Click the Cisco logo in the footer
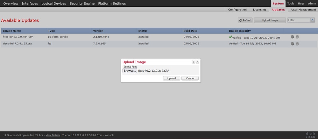This screenshot has width=318, height=139. click(x=310, y=135)
